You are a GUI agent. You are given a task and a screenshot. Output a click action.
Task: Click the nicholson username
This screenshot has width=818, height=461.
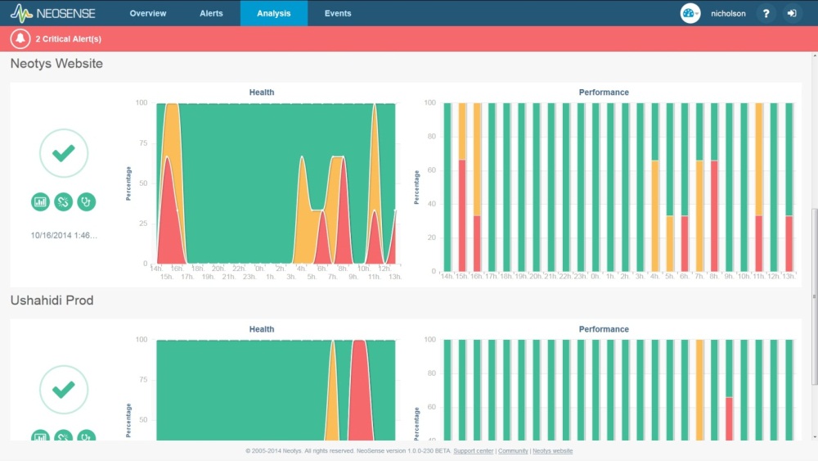click(x=728, y=14)
